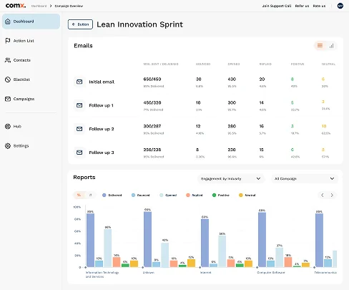Screen dimensions: 349x290
Task: Open the Settings gear icon
Action: [x=8, y=145]
